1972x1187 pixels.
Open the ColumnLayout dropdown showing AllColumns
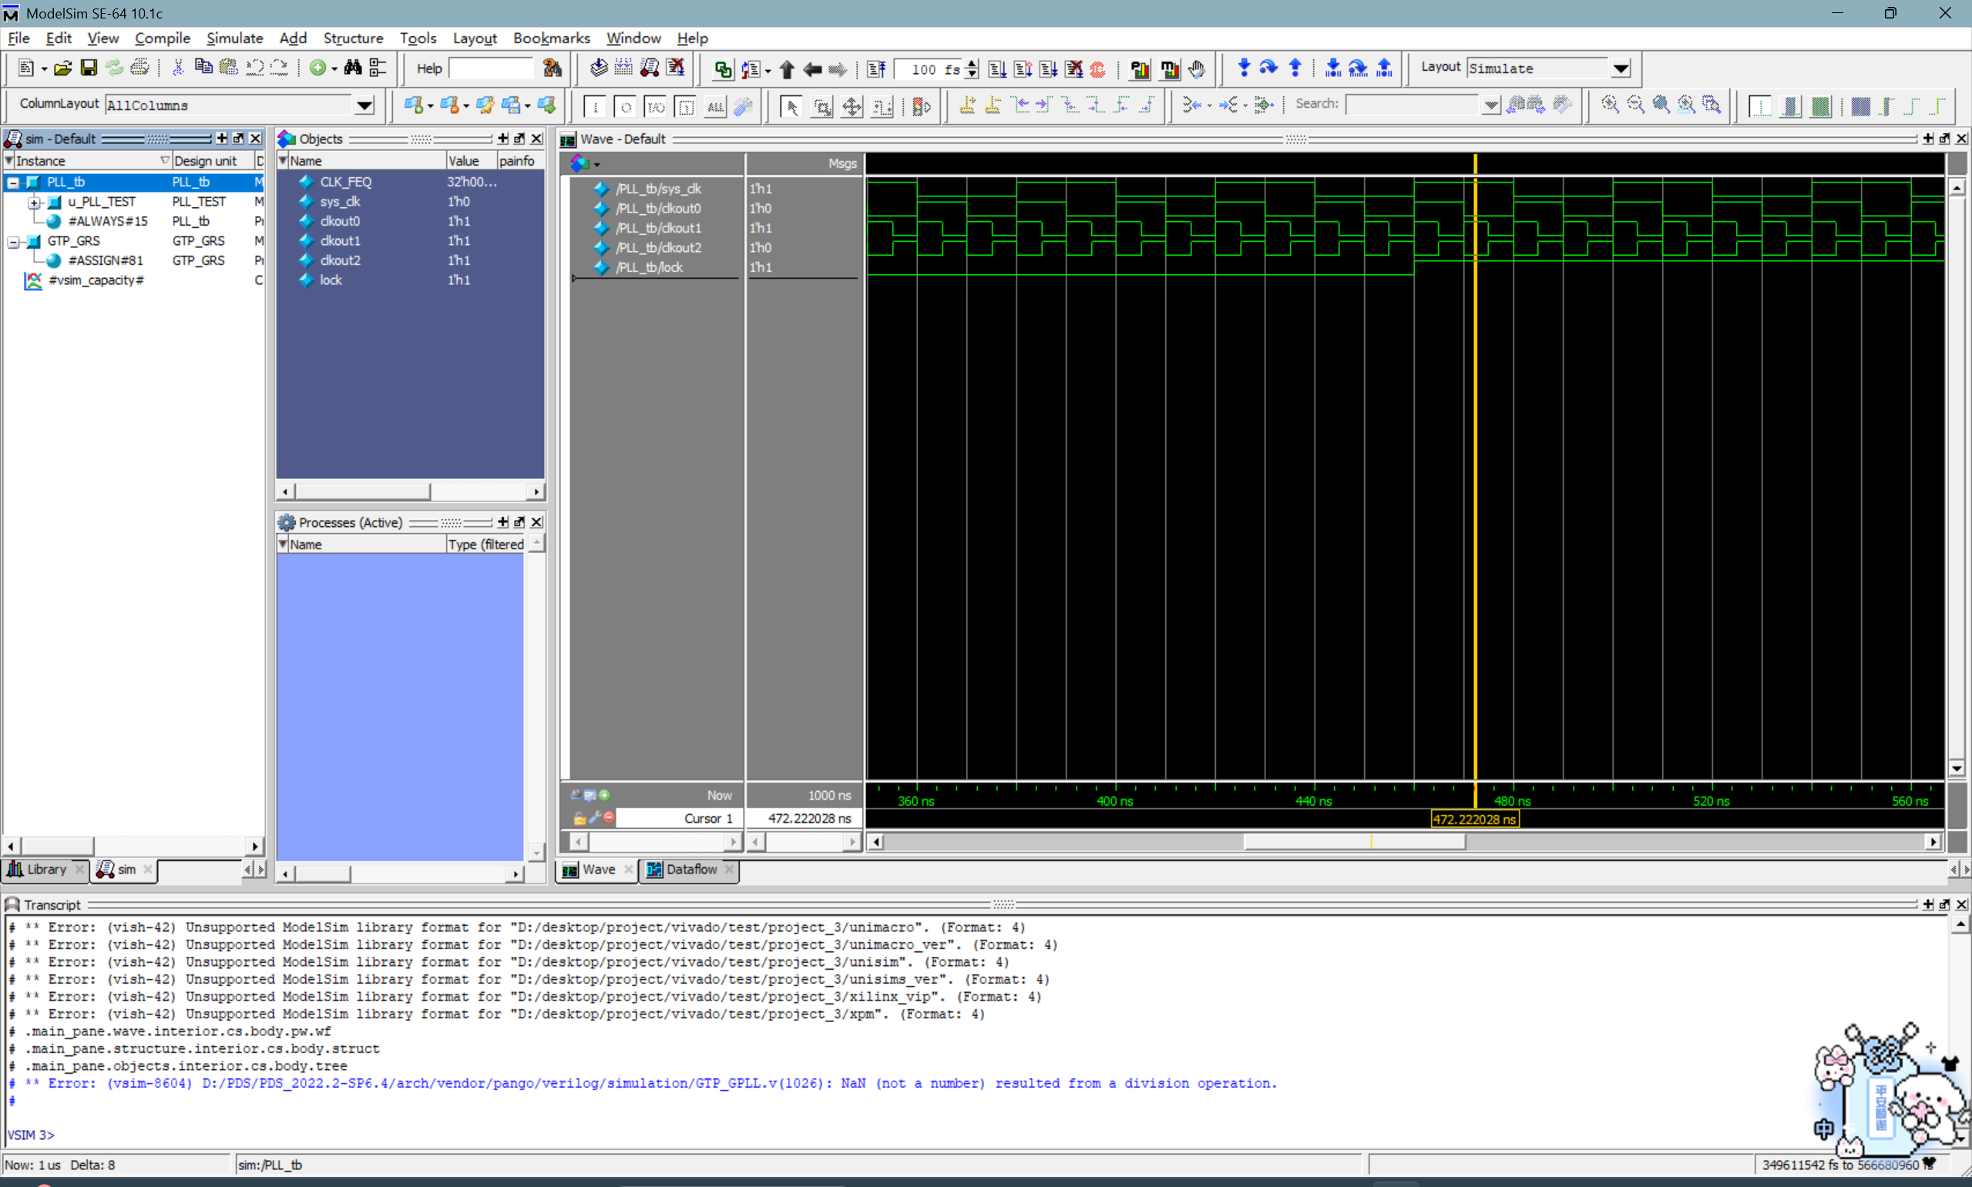pyautogui.click(x=365, y=105)
